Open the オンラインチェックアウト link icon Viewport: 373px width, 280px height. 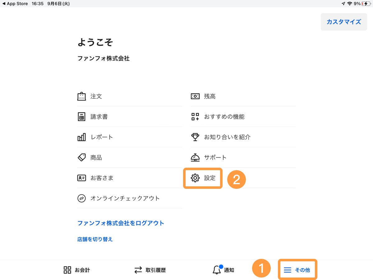pos(81,198)
